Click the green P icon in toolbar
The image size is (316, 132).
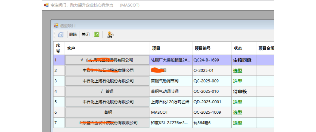click(x=97, y=35)
